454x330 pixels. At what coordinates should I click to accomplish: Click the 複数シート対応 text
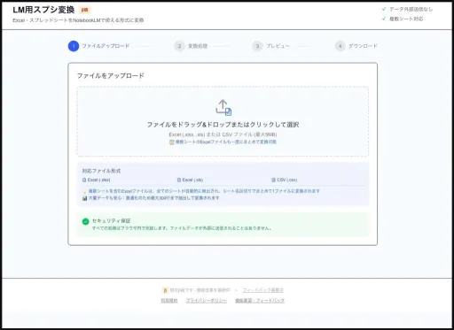[406, 19]
